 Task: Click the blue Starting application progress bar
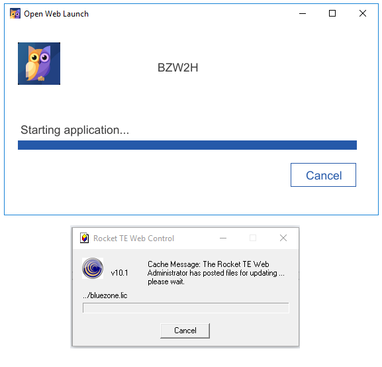[x=187, y=145]
